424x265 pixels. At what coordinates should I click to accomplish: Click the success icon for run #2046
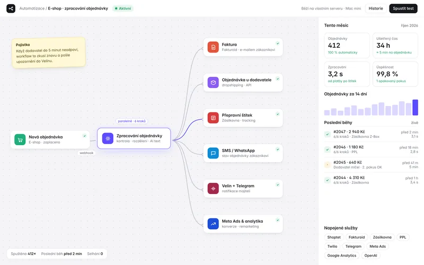point(327,149)
